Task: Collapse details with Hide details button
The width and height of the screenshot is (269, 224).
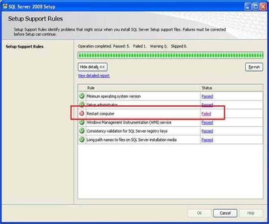Action: coord(92,67)
